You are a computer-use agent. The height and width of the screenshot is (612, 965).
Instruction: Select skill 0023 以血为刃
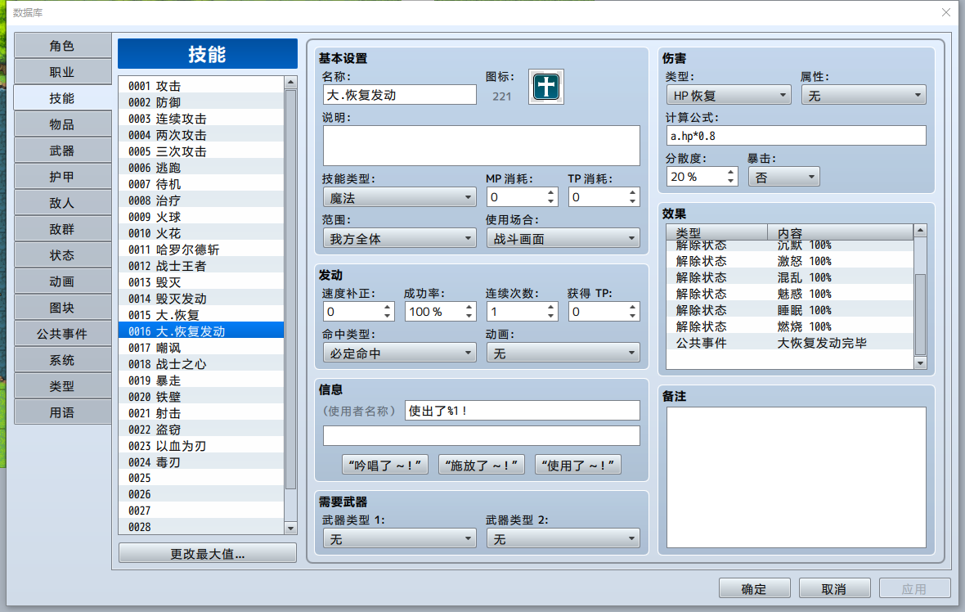201,446
